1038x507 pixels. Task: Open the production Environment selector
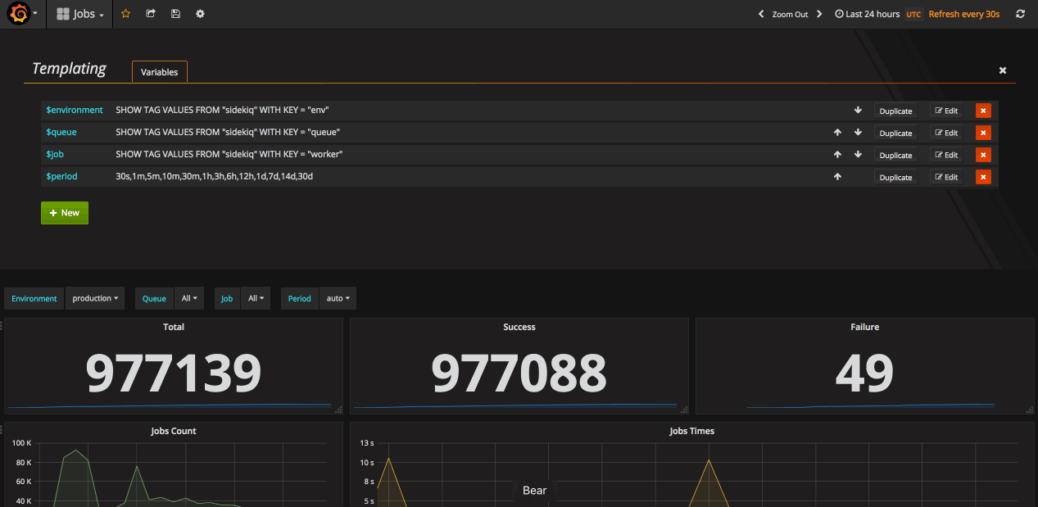(x=94, y=298)
